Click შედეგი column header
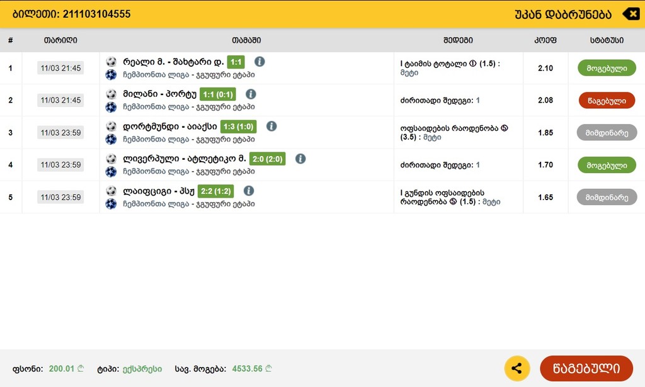The width and height of the screenshot is (645, 387). click(459, 40)
